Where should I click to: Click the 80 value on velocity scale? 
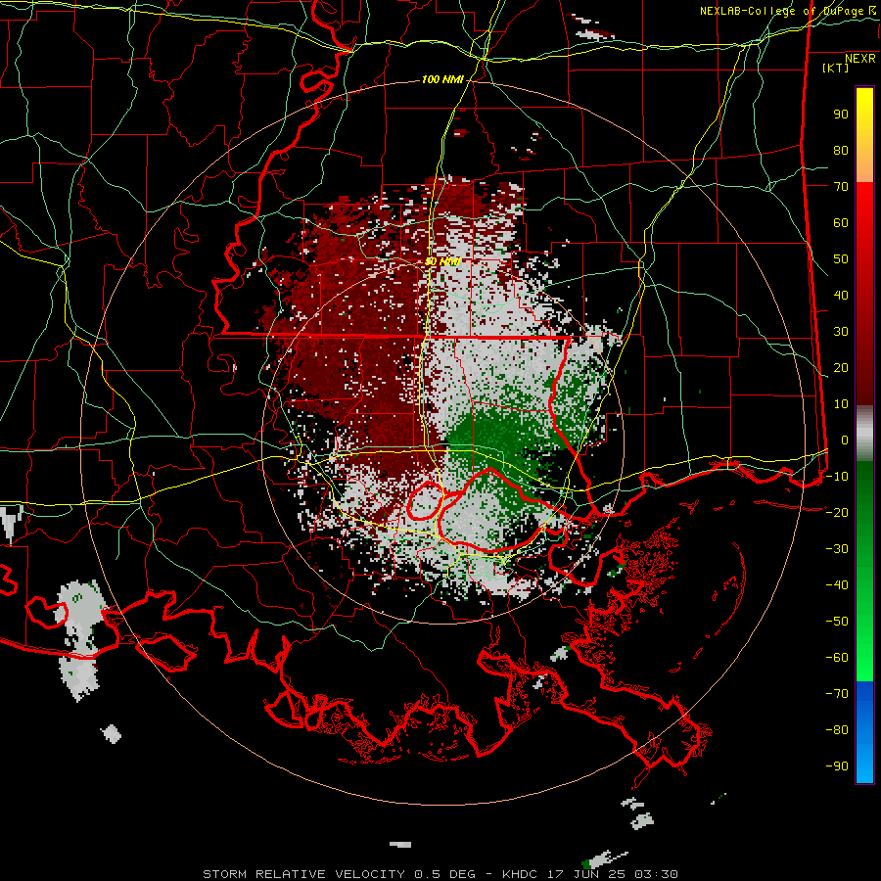pyautogui.click(x=841, y=150)
